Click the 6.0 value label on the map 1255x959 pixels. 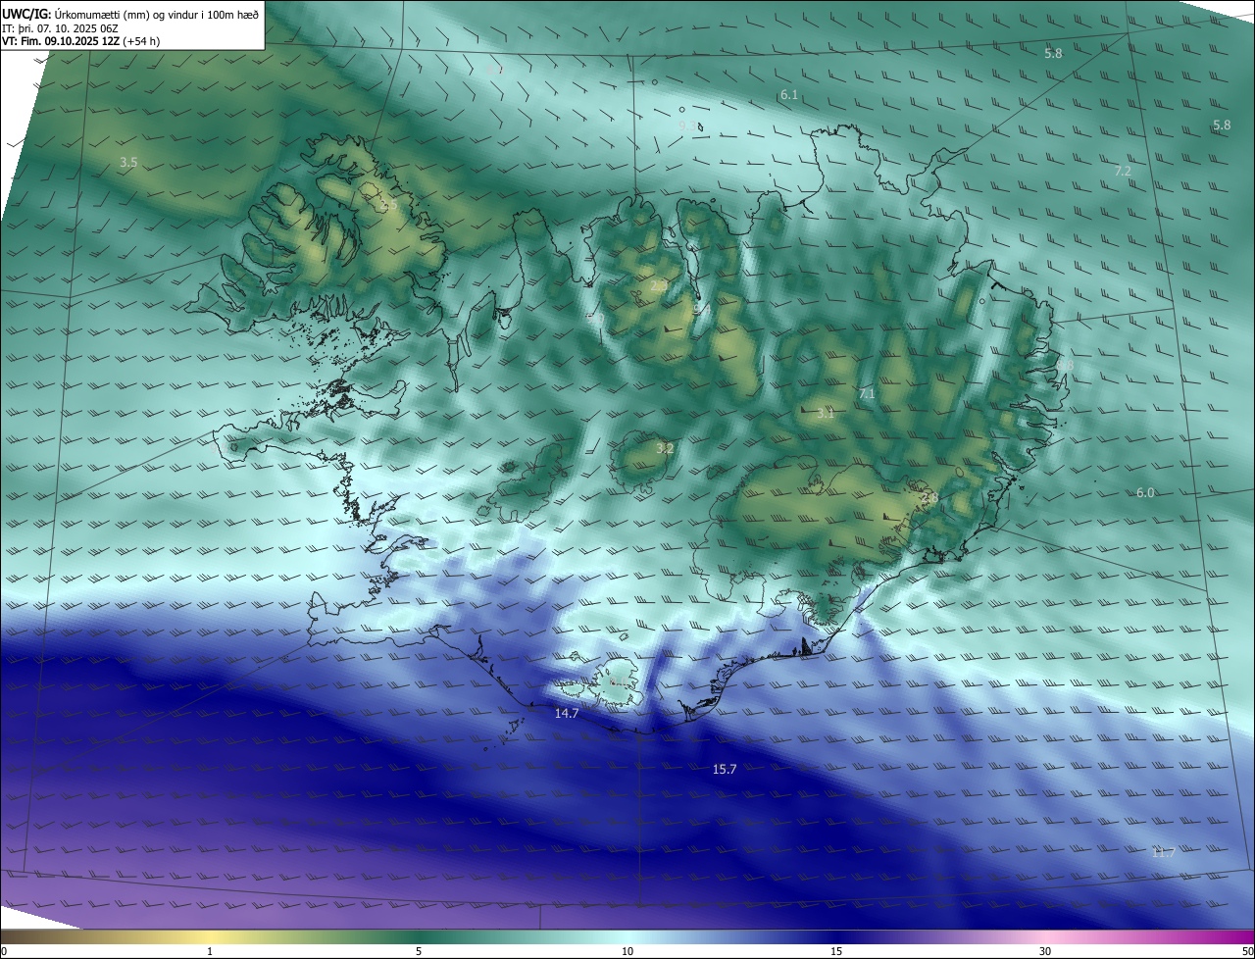(1145, 493)
